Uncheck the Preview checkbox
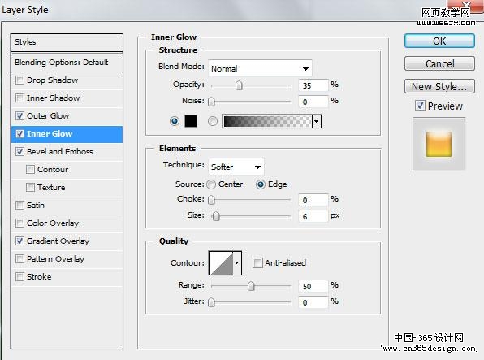 [420, 106]
